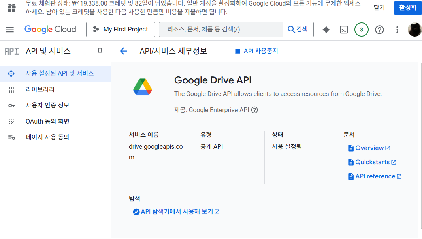Image resolution: width=422 pixels, height=239 pixels.
Task: Open the main navigation hamburger menu
Action: click(10, 30)
